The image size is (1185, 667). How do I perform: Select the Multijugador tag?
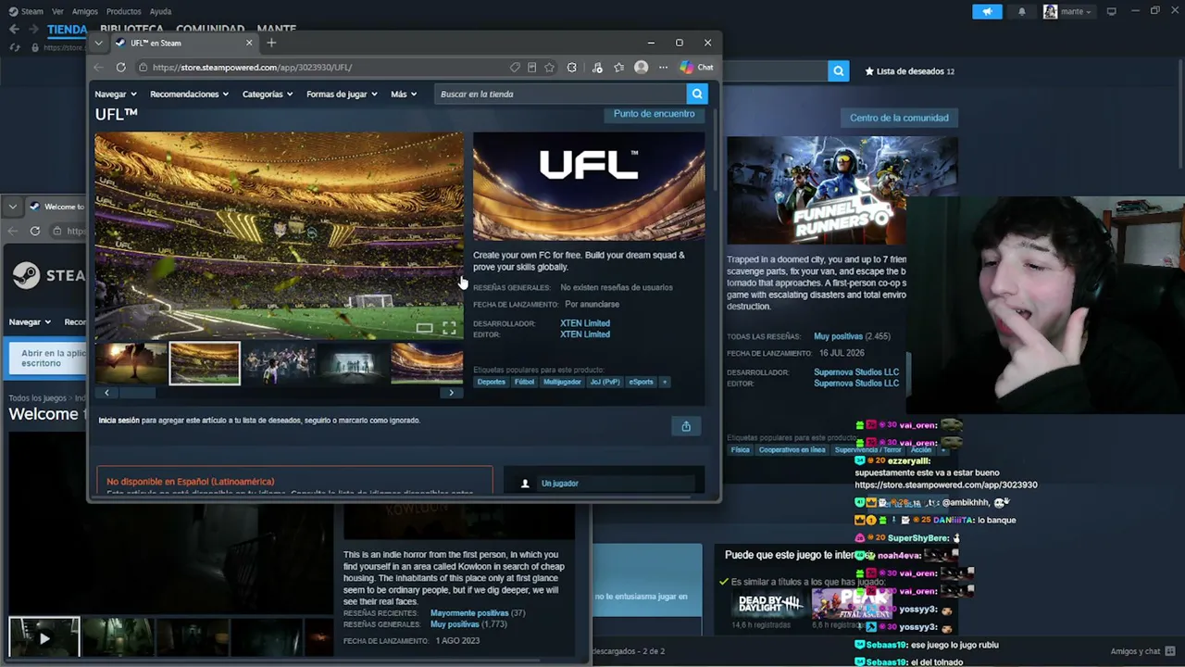click(562, 382)
